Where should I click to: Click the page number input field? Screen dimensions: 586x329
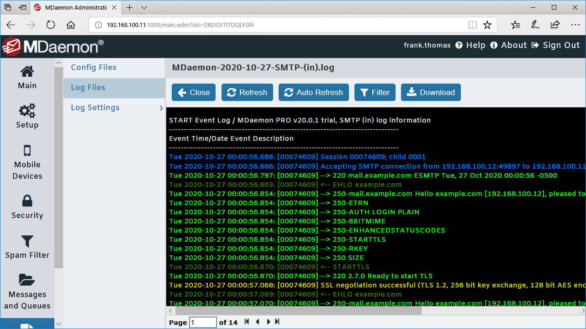coord(203,322)
